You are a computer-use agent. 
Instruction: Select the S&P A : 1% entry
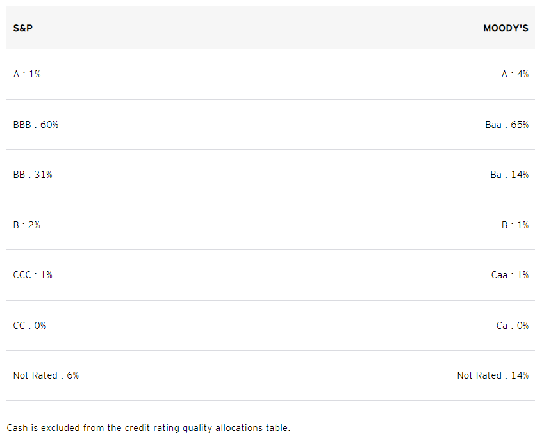(27, 74)
